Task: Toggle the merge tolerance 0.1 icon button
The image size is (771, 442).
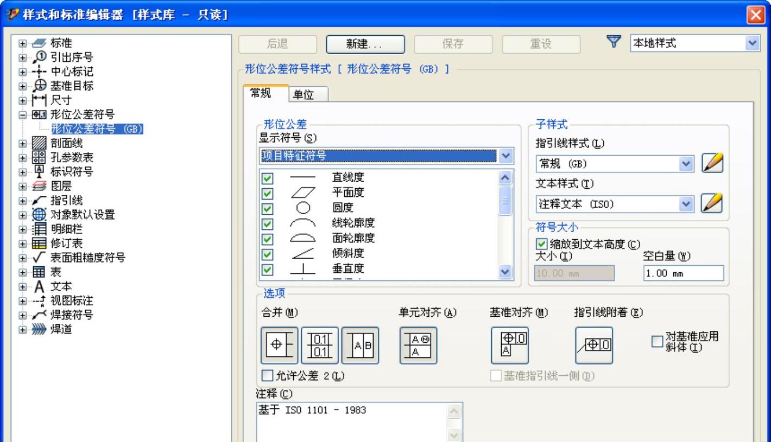Action: coord(320,345)
